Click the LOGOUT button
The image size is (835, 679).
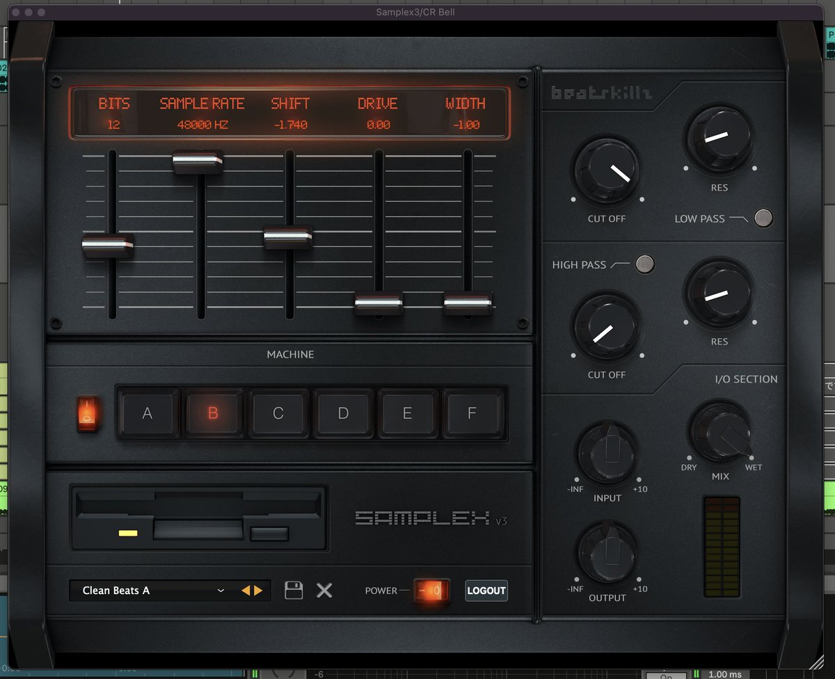click(x=486, y=591)
